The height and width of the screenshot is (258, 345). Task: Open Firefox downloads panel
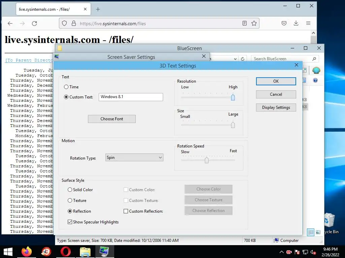click(296, 23)
